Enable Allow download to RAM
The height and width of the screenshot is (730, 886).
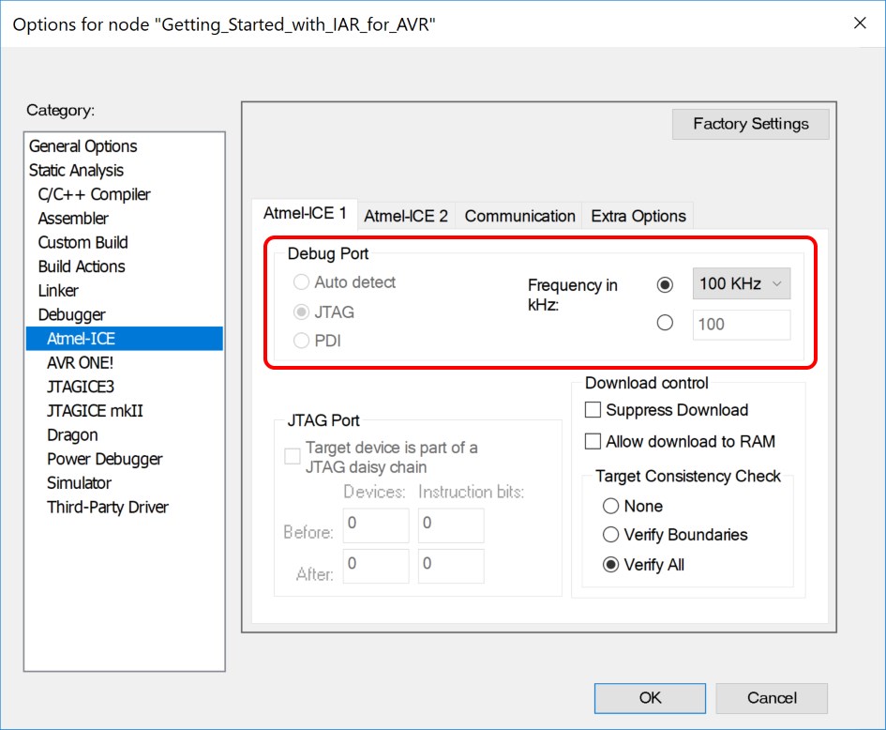[593, 441]
